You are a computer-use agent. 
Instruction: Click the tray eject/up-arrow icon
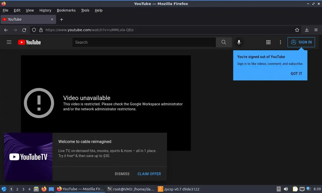(279, 189)
